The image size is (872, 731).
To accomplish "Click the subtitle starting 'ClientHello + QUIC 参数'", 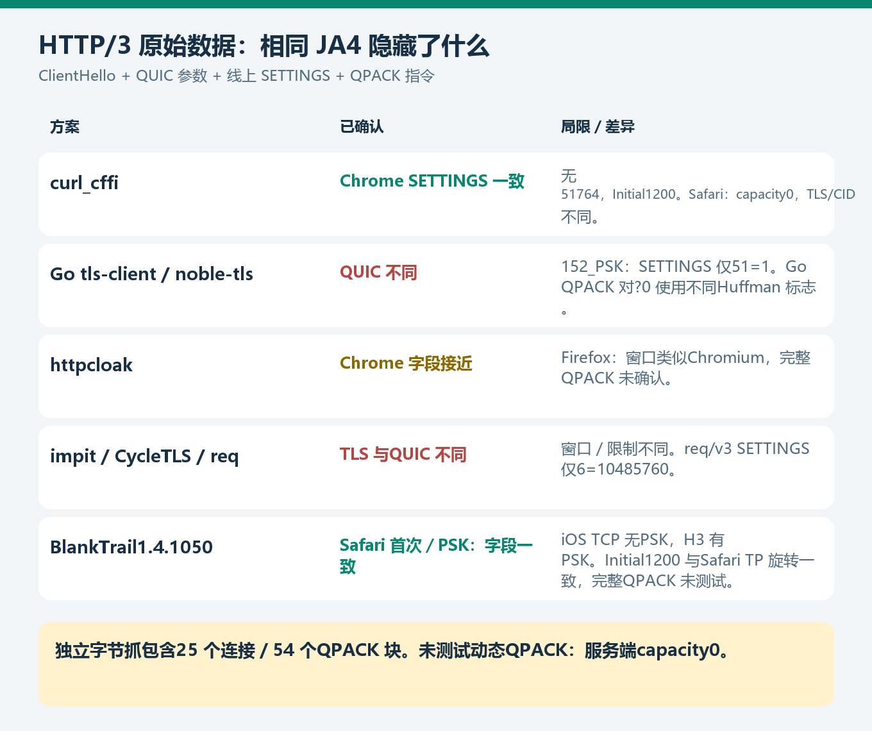I will coord(237,76).
